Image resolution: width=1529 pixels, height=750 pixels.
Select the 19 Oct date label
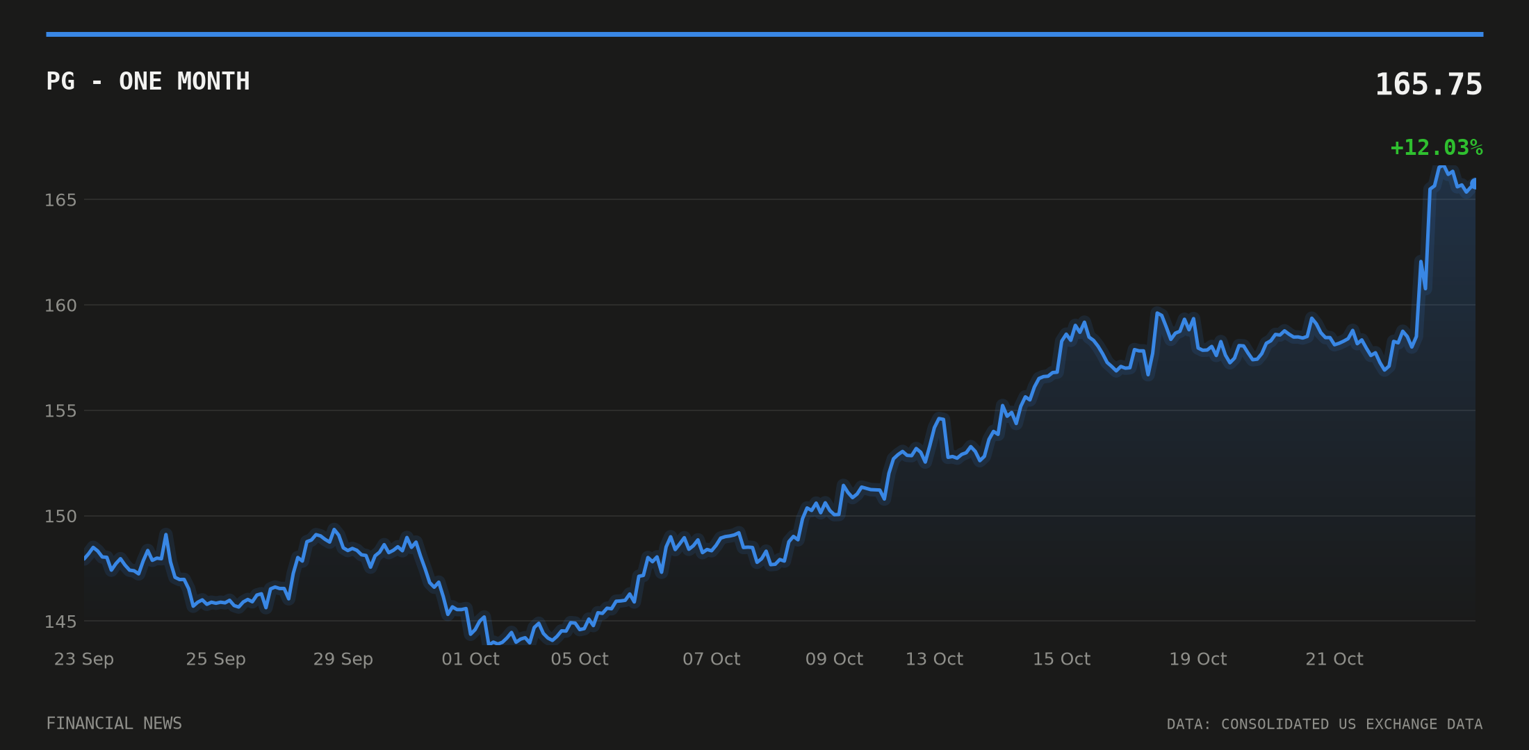1198,659
